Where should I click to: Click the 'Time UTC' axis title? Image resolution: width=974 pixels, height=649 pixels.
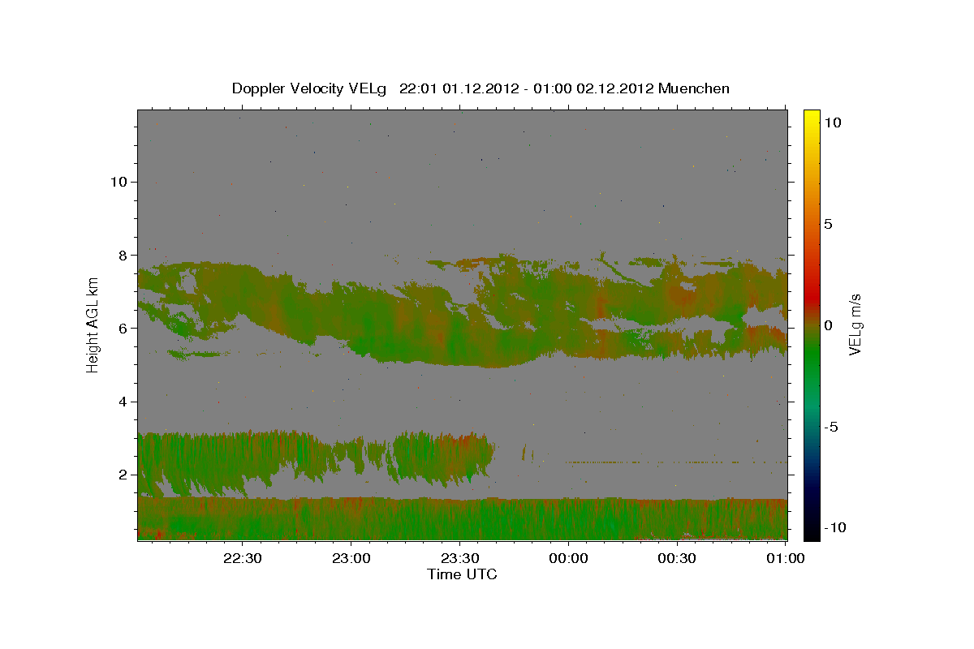(462, 574)
